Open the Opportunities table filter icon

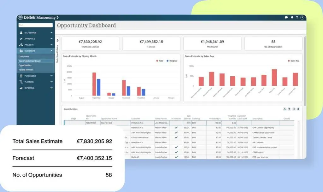point(289,109)
